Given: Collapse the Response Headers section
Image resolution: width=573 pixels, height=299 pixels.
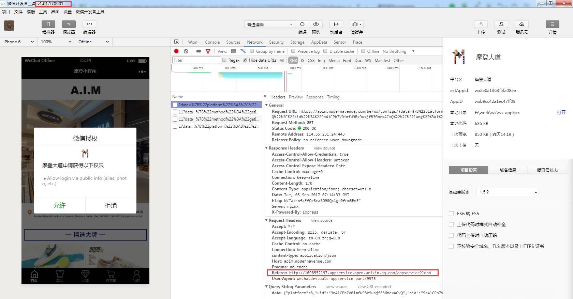Looking at the screenshot, I should (267, 148).
